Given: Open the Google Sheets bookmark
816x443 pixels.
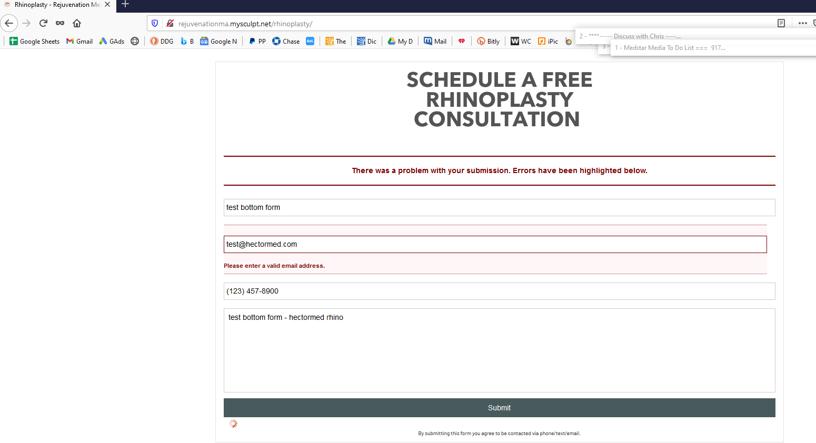Looking at the screenshot, I should 35,41.
